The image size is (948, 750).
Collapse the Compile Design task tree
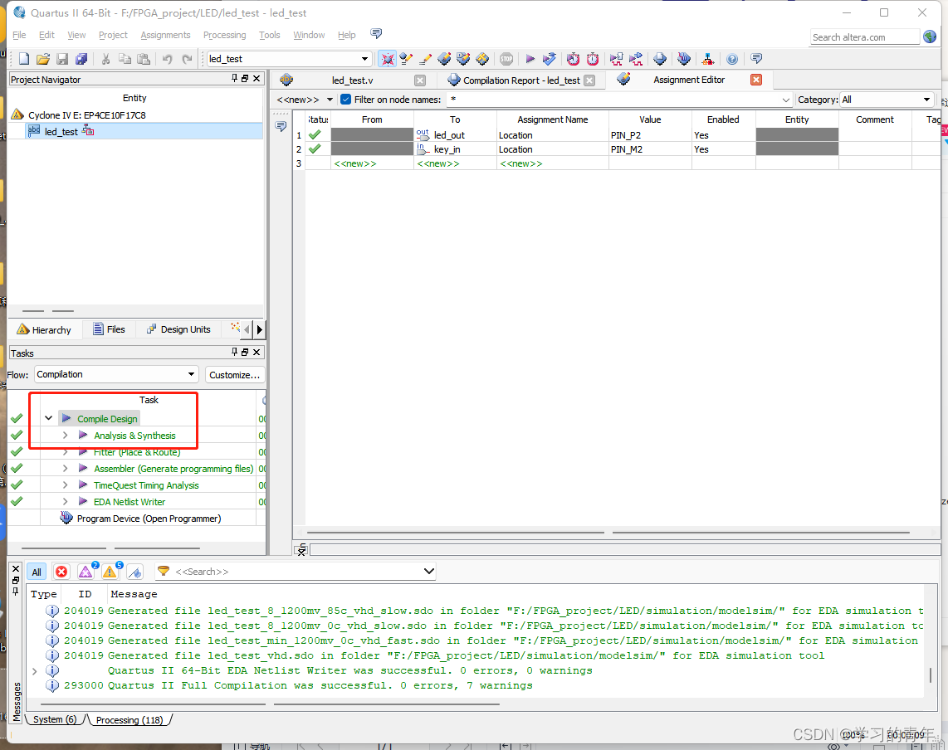point(48,417)
